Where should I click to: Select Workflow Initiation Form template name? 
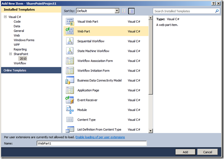pos(93,71)
